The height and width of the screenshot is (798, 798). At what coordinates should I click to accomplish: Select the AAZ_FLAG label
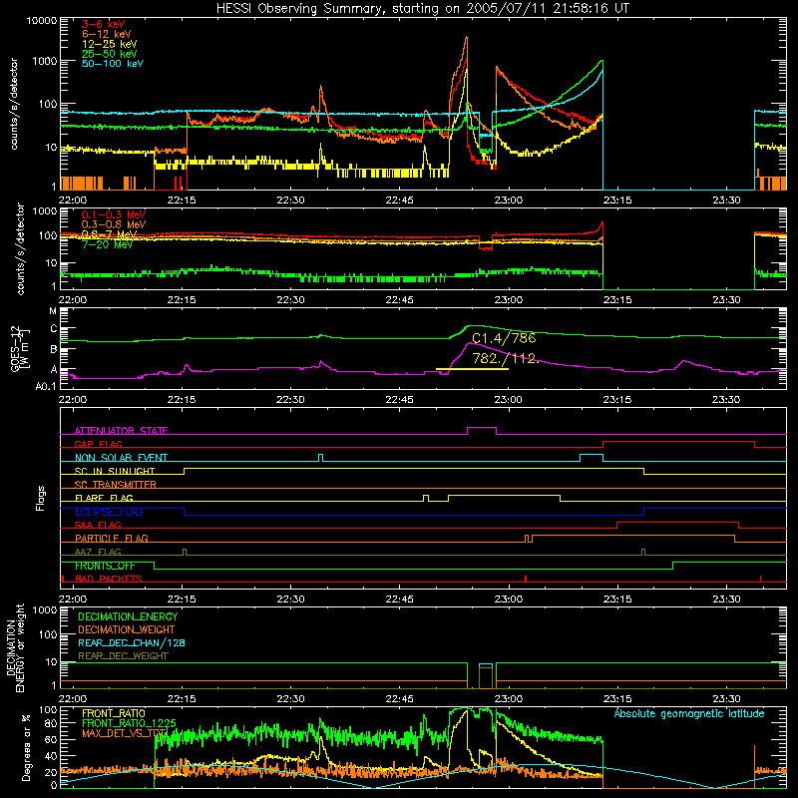[x=98, y=552]
